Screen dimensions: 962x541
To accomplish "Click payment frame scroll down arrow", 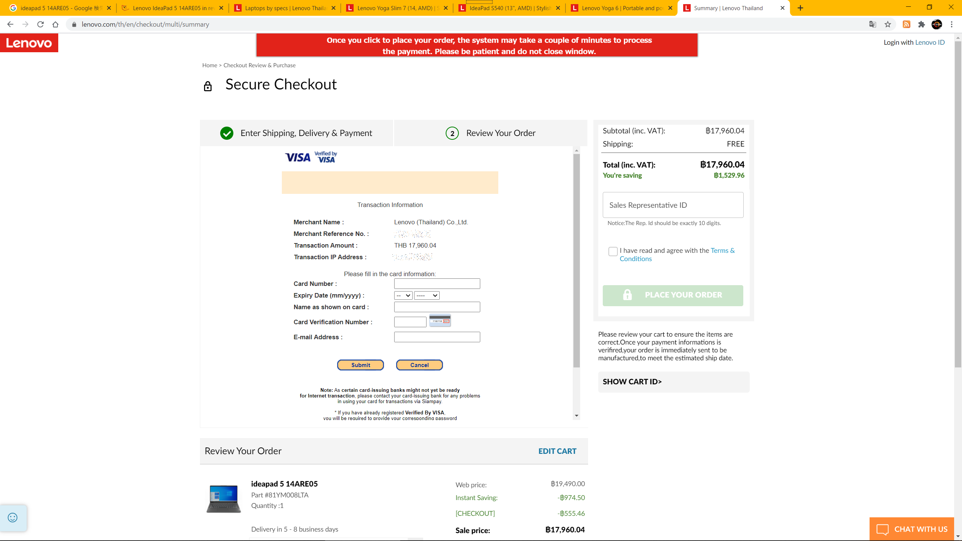I will 576,416.
